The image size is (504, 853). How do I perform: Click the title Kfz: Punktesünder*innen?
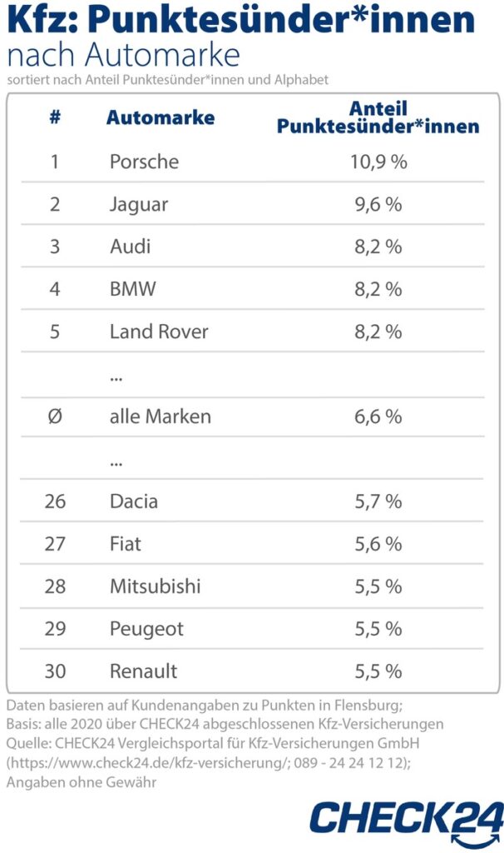pyautogui.click(x=241, y=20)
